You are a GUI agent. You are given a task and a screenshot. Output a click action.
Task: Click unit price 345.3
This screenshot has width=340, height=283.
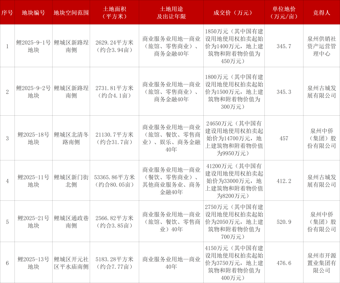click(x=284, y=92)
